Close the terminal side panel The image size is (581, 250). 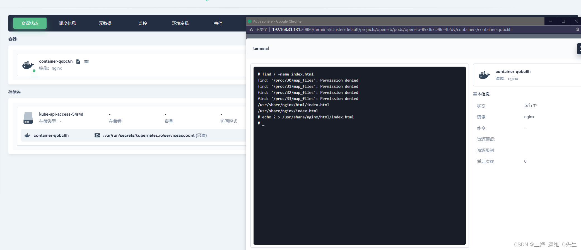click(579, 49)
